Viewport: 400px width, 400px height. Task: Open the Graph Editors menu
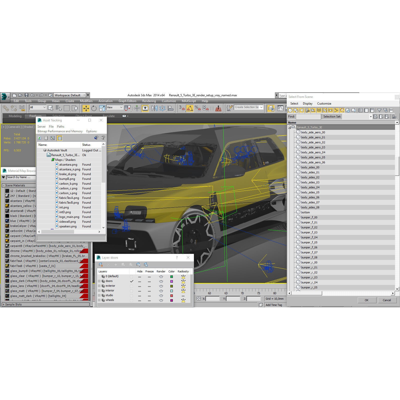(x=127, y=101)
